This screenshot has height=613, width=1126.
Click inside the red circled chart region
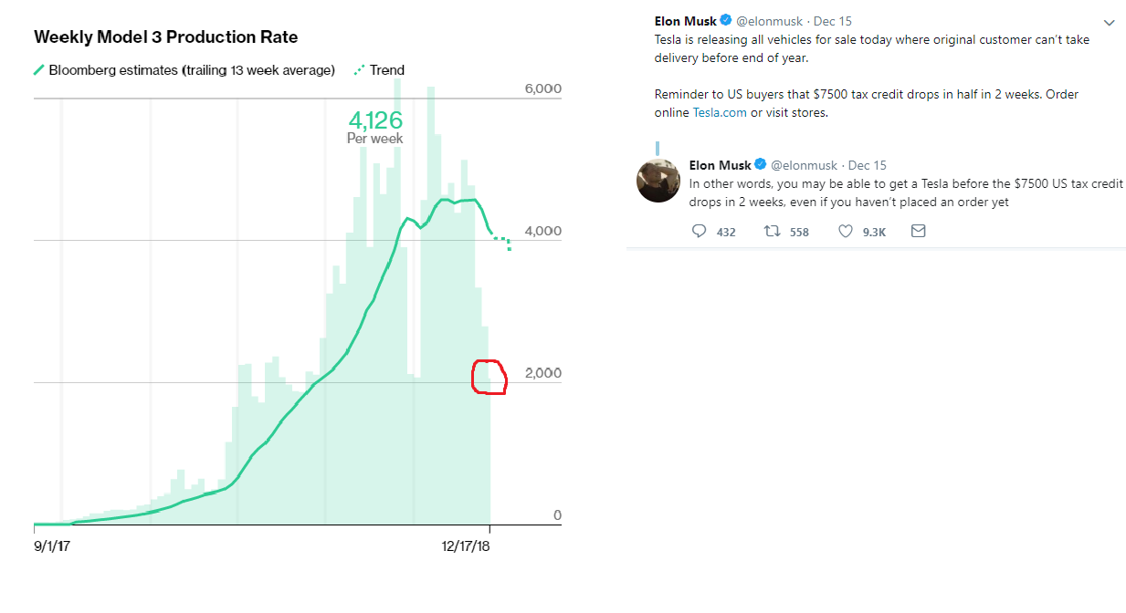pos(489,377)
